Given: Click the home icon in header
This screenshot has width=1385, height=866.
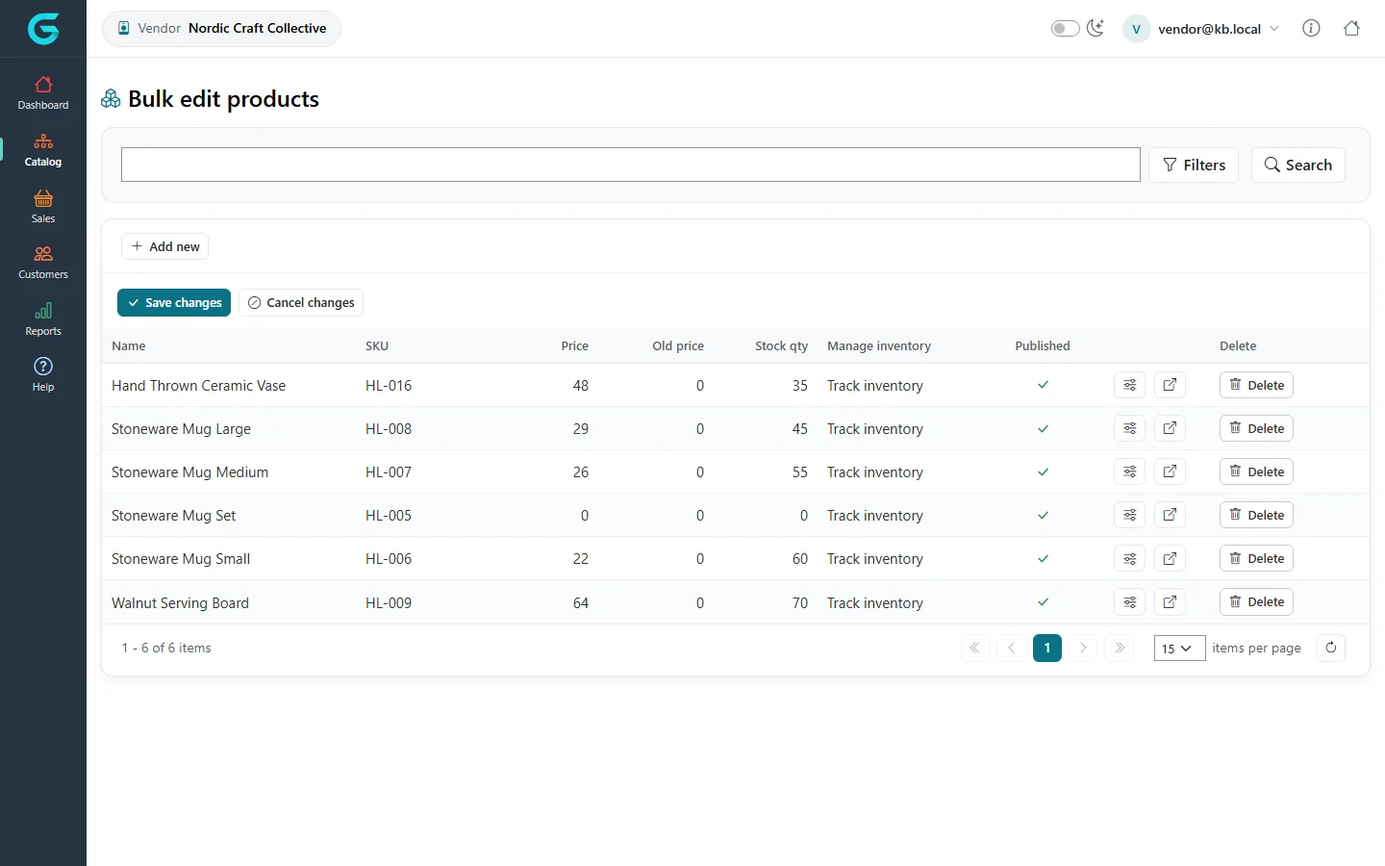Looking at the screenshot, I should coord(1351,28).
